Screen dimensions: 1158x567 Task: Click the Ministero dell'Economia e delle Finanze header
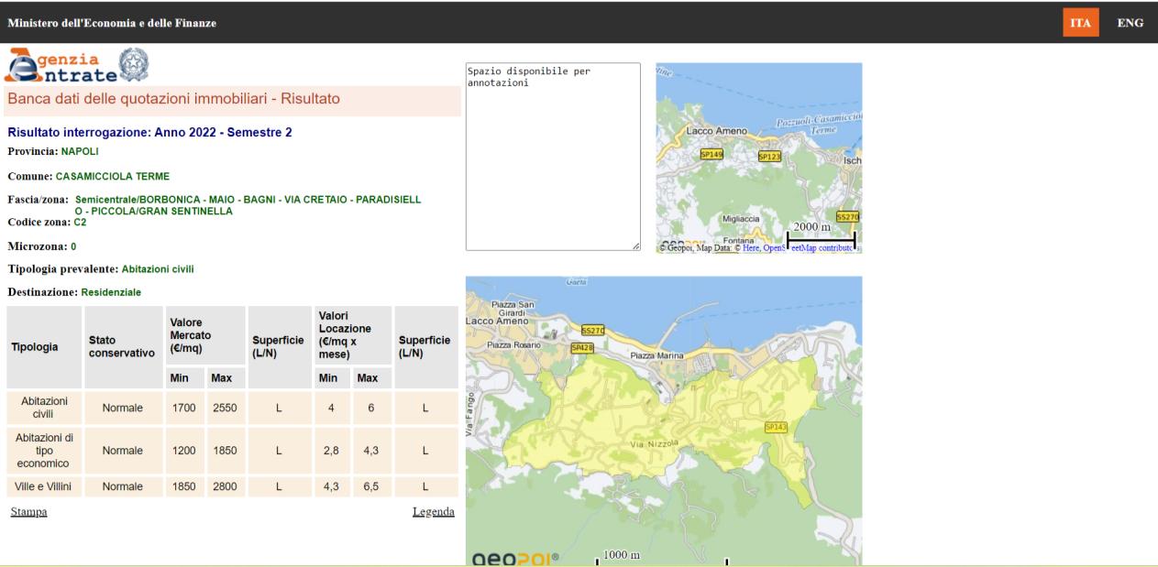112,23
